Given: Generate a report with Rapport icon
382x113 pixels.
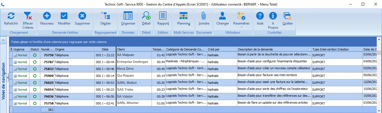Looking at the screenshot, I should coord(163,16).
